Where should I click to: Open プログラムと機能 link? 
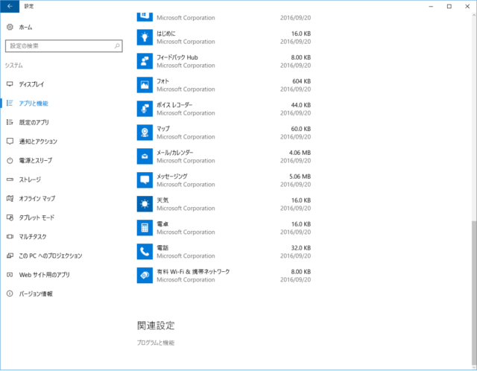coord(156,343)
